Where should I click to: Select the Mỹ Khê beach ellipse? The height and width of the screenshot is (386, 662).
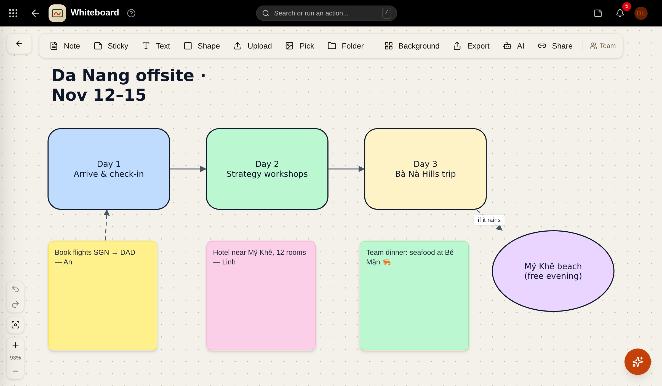coord(553,271)
